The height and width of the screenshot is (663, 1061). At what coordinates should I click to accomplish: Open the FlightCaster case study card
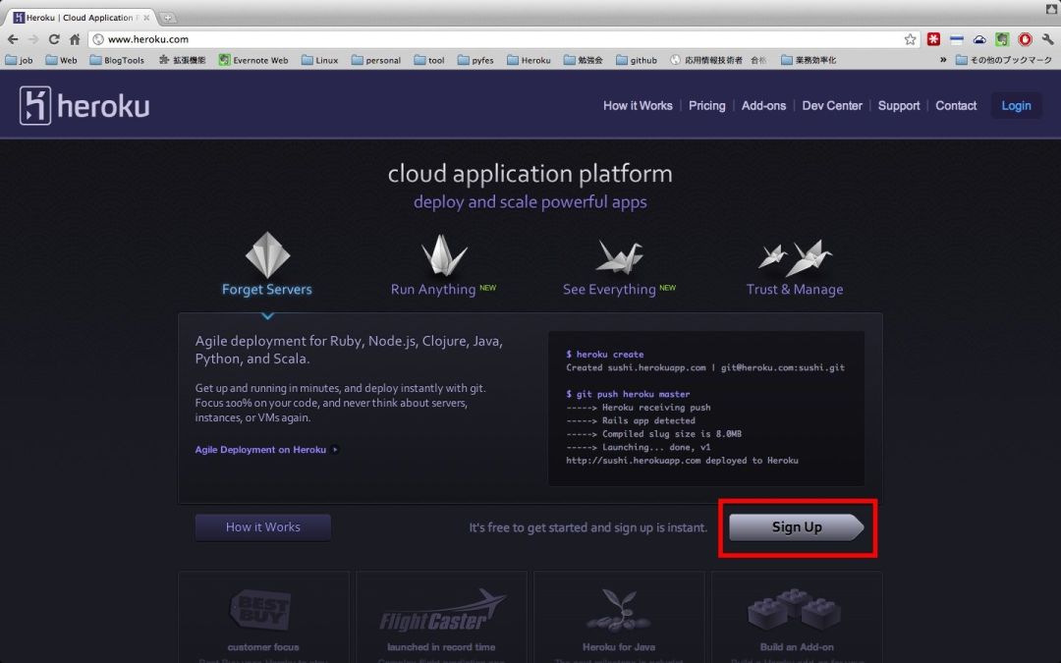coord(441,617)
